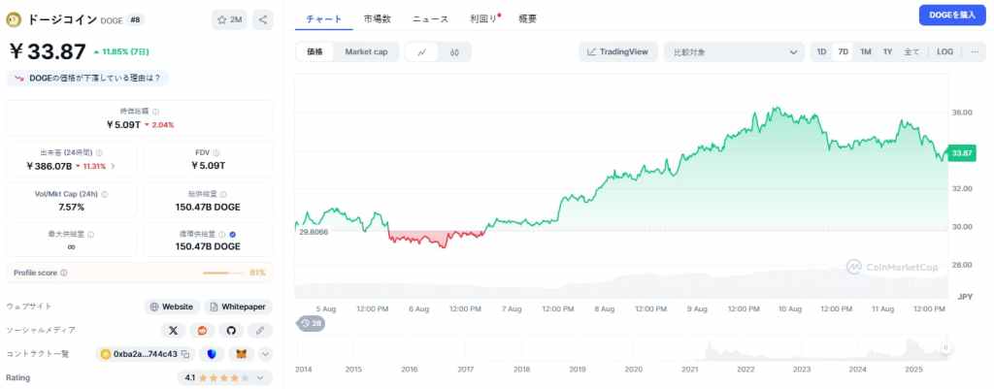Open the three-dot more options menu on chart
Screen dimensions: 994x389
(x=975, y=52)
